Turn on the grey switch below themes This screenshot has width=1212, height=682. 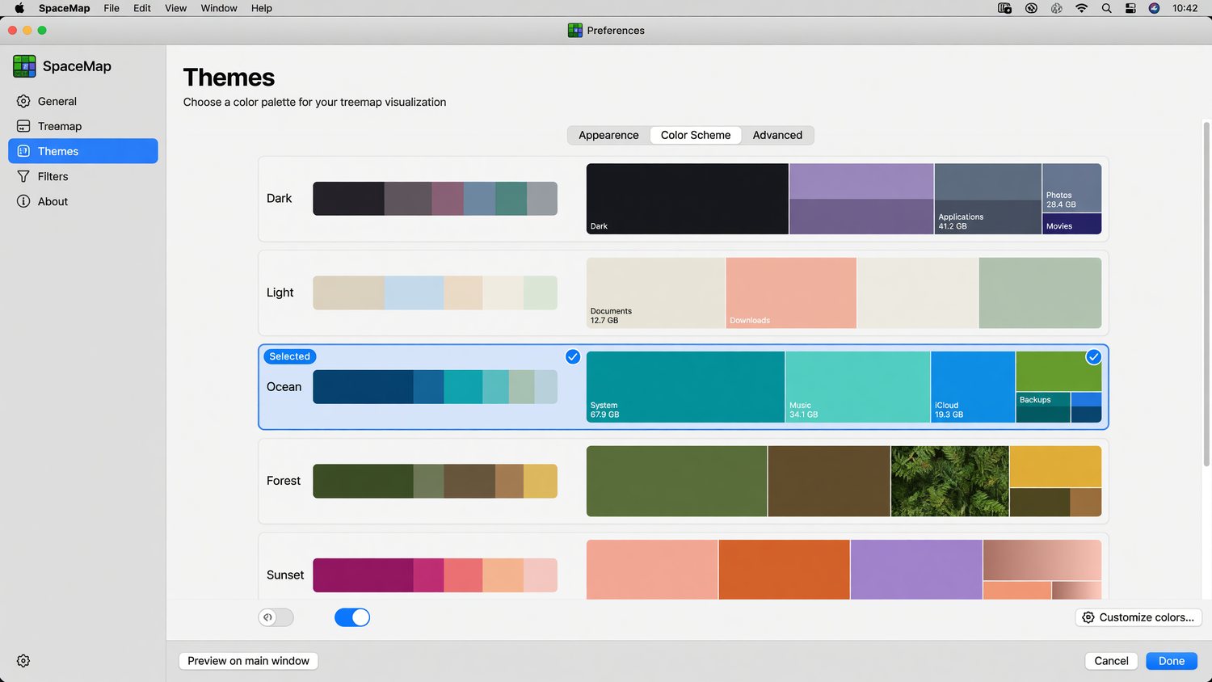[276, 617]
